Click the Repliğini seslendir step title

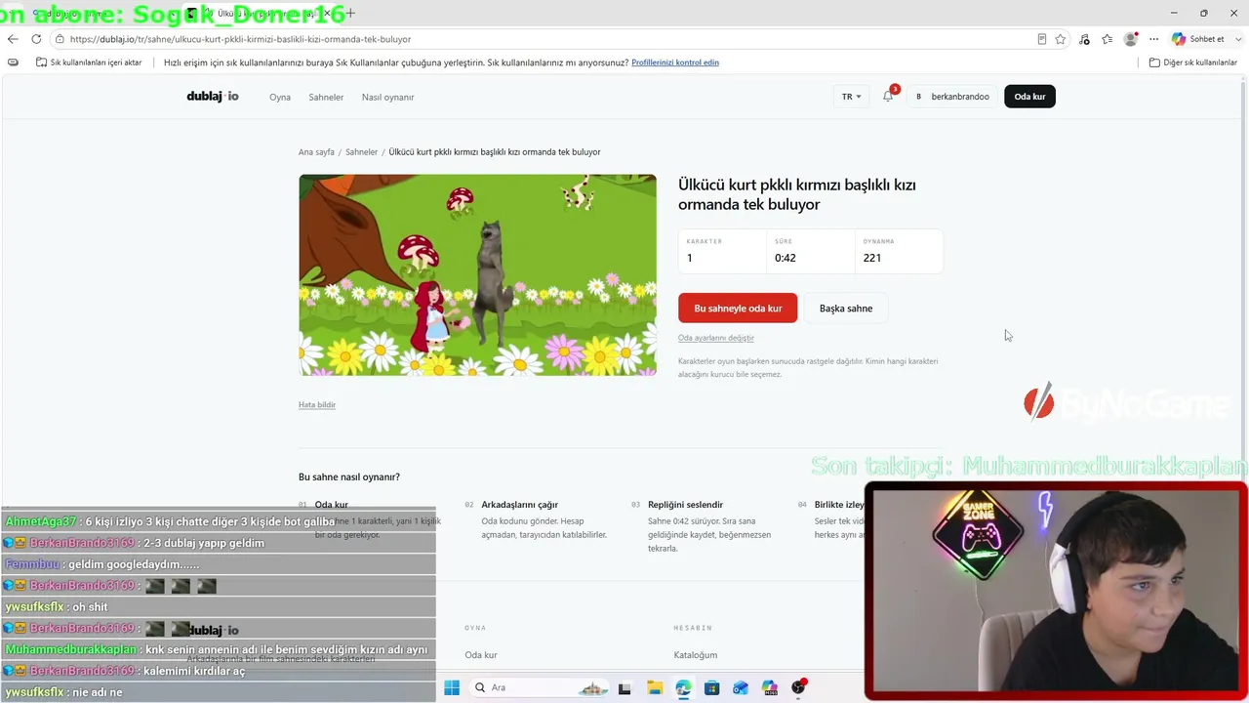685,505
